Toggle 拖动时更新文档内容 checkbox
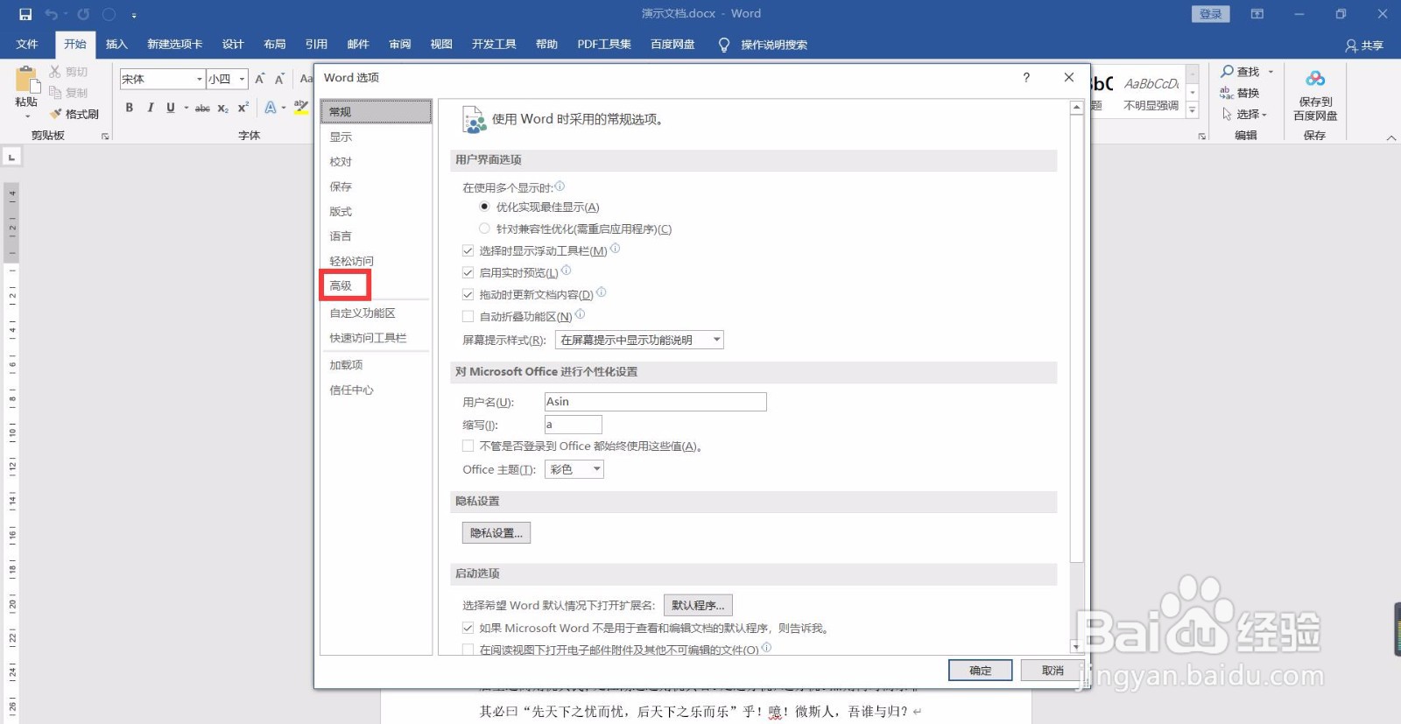 click(468, 294)
